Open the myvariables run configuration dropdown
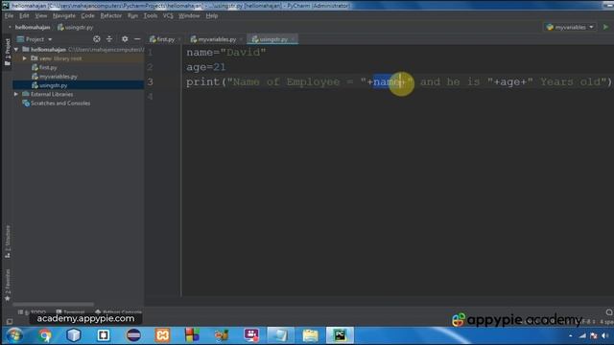 tap(570, 27)
